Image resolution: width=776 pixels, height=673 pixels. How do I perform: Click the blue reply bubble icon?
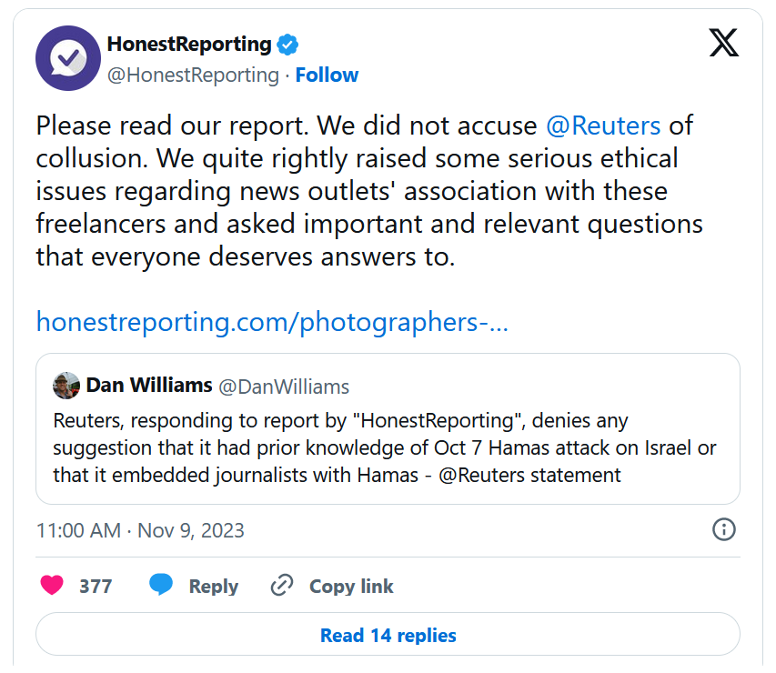(x=161, y=585)
